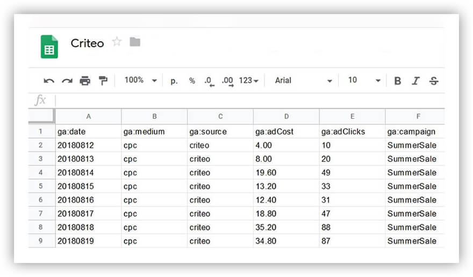473x277 pixels.
Task: Click the adCost cell 35.20
Action: pyautogui.click(x=286, y=227)
